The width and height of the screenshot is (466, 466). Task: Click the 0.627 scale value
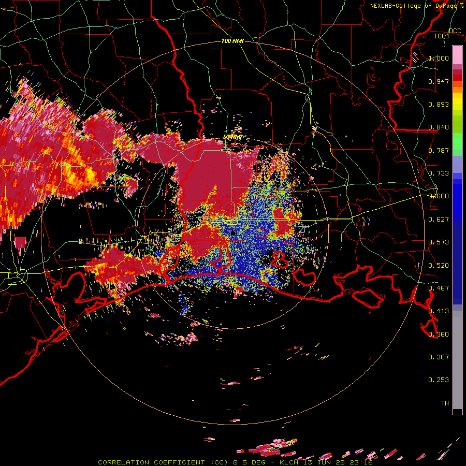[x=439, y=220]
